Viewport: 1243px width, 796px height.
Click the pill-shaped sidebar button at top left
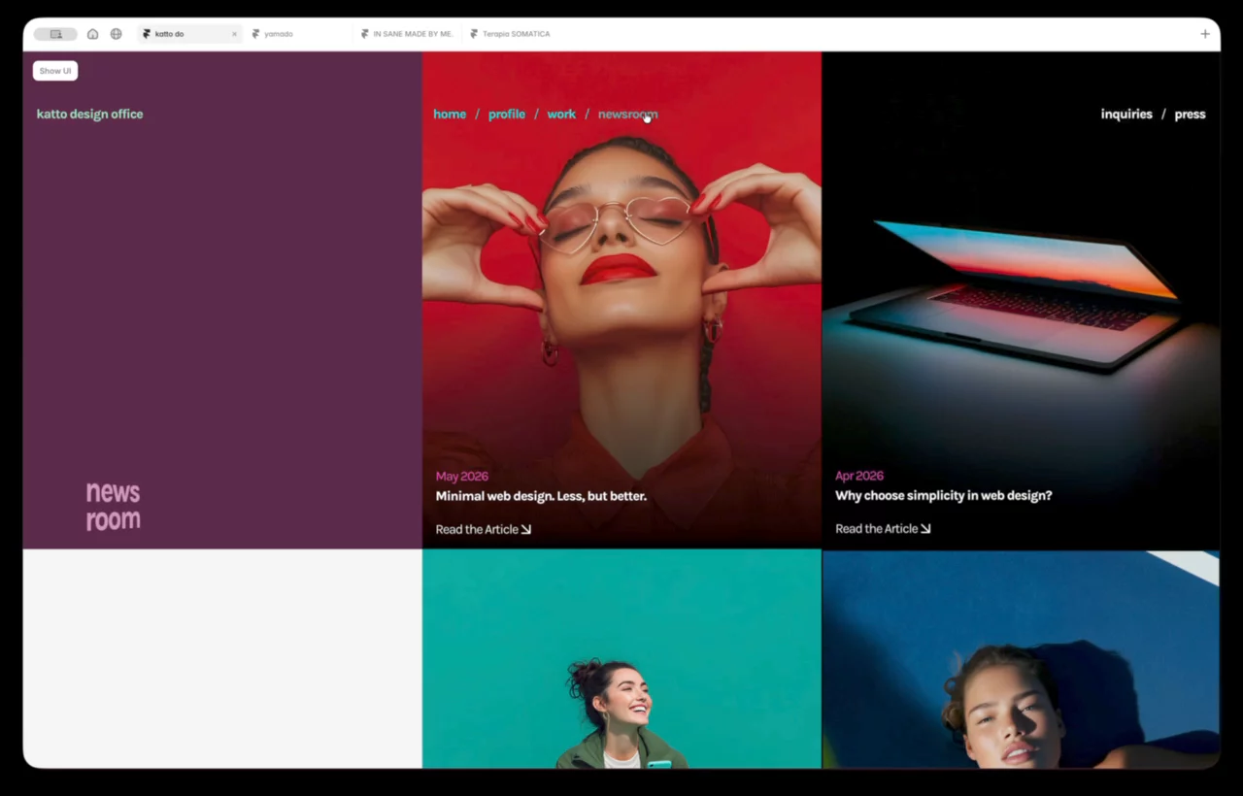(55, 34)
